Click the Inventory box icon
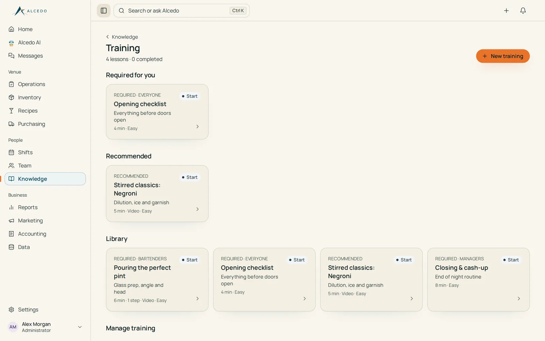The height and width of the screenshot is (341, 545). tap(11, 98)
